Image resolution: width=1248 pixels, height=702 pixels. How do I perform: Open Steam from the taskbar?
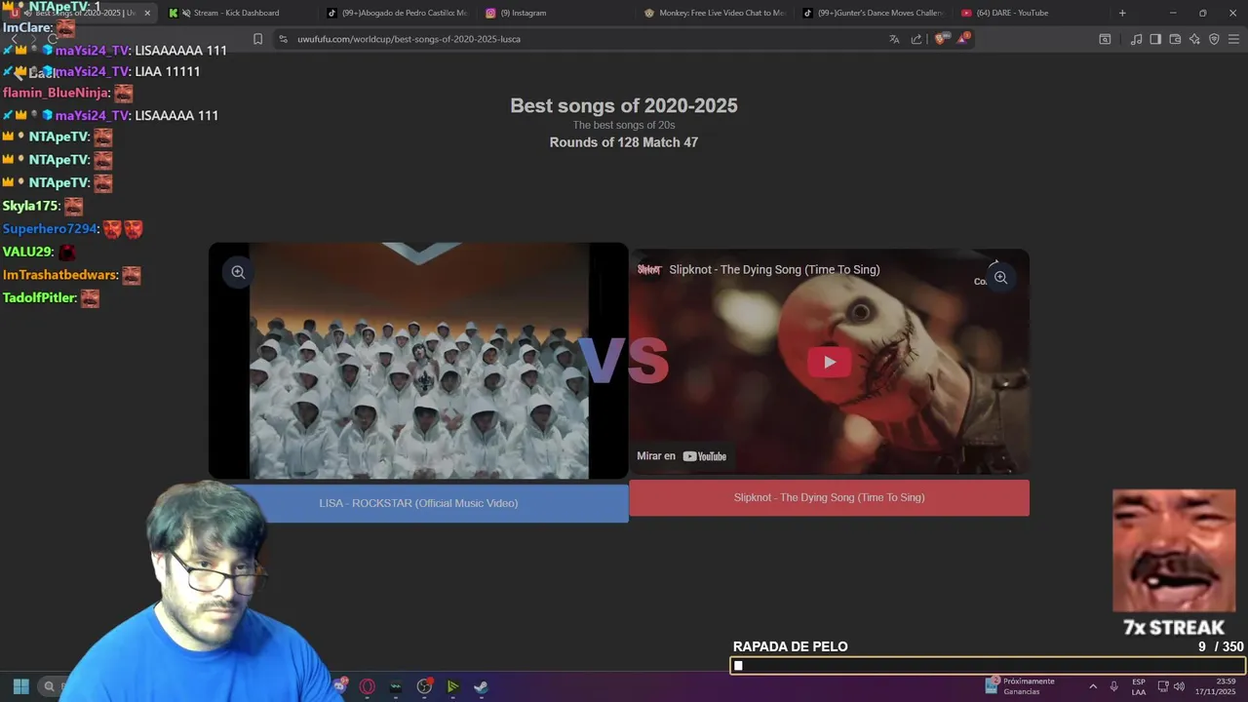(481, 686)
